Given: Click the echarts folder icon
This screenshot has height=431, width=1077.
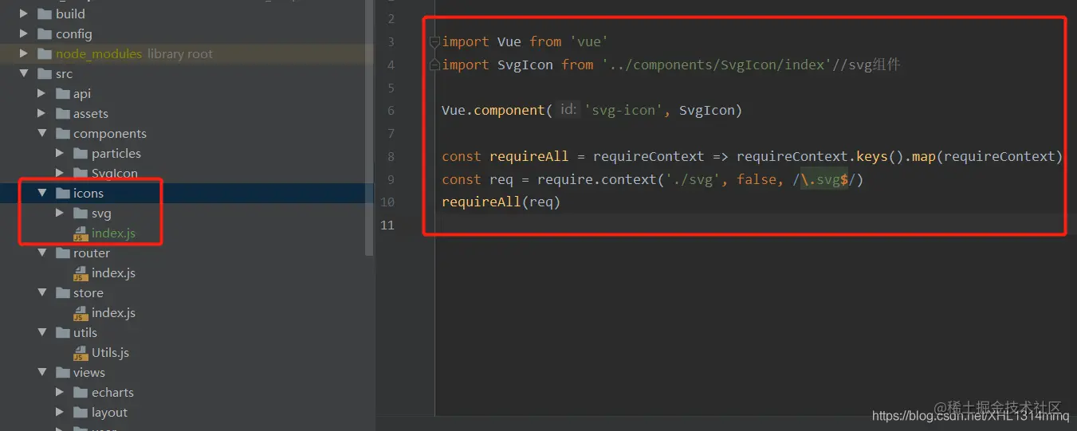Looking at the screenshot, I should pos(80,392).
